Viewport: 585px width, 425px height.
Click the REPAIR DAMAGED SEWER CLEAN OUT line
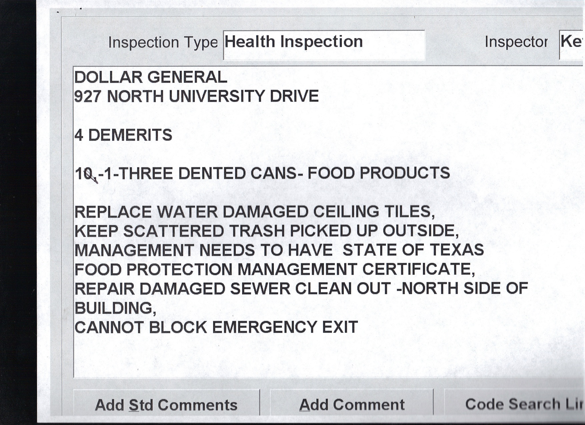(300, 289)
